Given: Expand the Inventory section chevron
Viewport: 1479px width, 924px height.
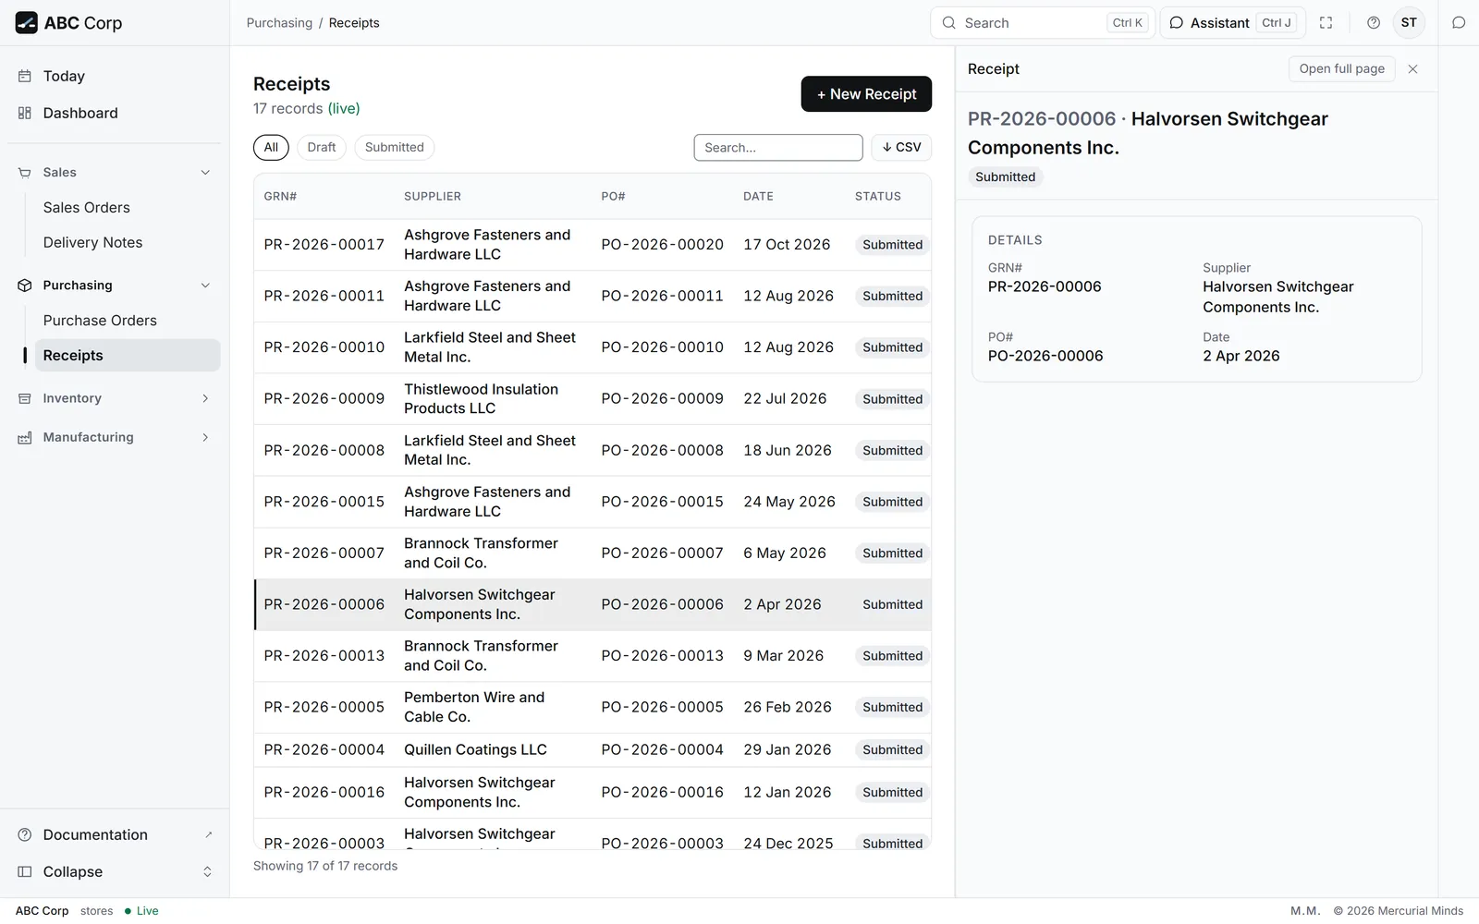Looking at the screenshot, I should click(205, 398).
